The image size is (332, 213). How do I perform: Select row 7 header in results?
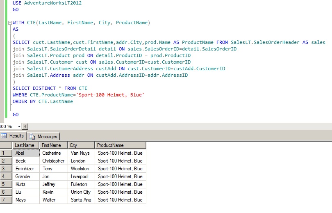pyautogui.click(x=6, y=200)
